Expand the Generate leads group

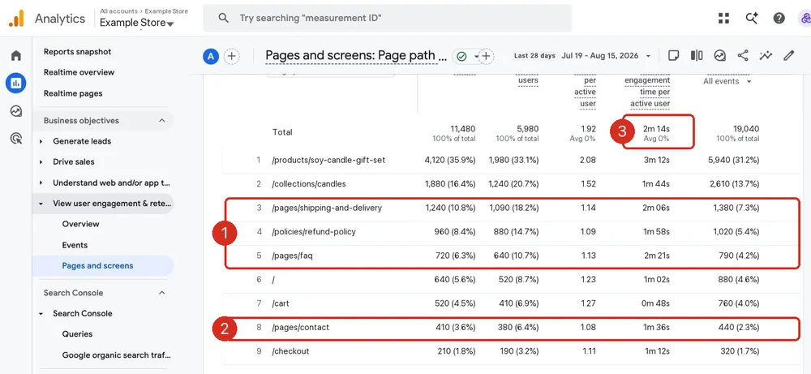pyautogui.click(x=41, y=141)
